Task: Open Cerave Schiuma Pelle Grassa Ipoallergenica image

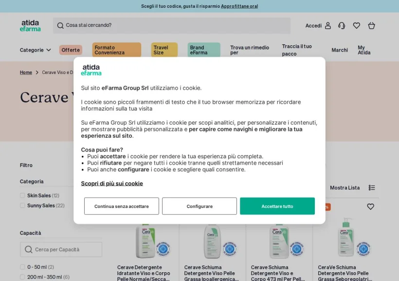Action: coord(212,241)
